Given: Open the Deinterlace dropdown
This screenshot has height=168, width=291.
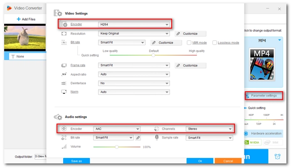Looking at the screenshot, I should pos(133,83).
